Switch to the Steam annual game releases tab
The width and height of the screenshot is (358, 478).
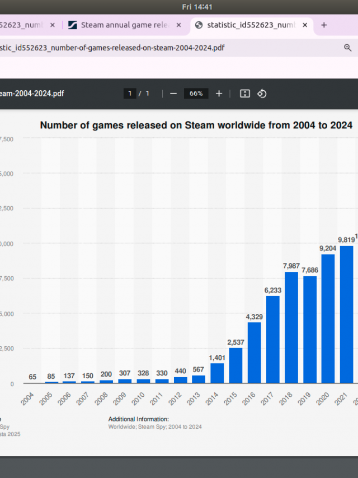tap(124, 25)
